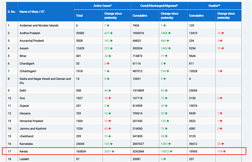The width and height of the screenshot is (252, 162).
Task: Click the 'Name of State / UT' header
Action: coord(32,12)
